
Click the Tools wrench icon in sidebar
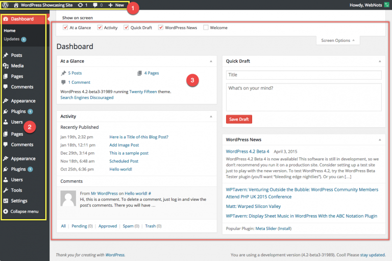point(6,190)
